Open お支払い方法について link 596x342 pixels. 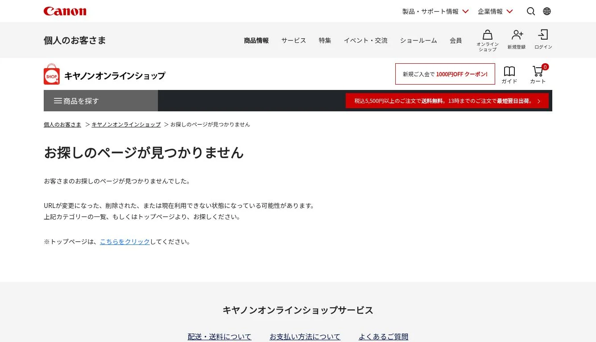305,337
